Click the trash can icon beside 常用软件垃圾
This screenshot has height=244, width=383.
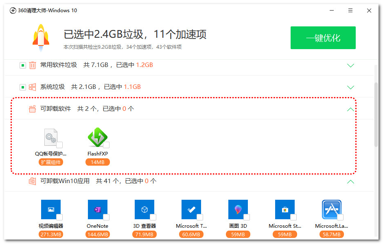point(32,65)
